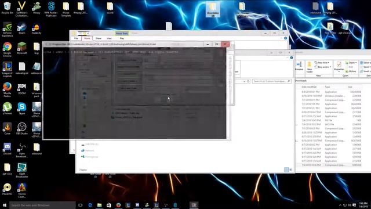Click New folder in Downloads ribbon
The height and width of the screenshot is (209, 371).
[309, 67]
